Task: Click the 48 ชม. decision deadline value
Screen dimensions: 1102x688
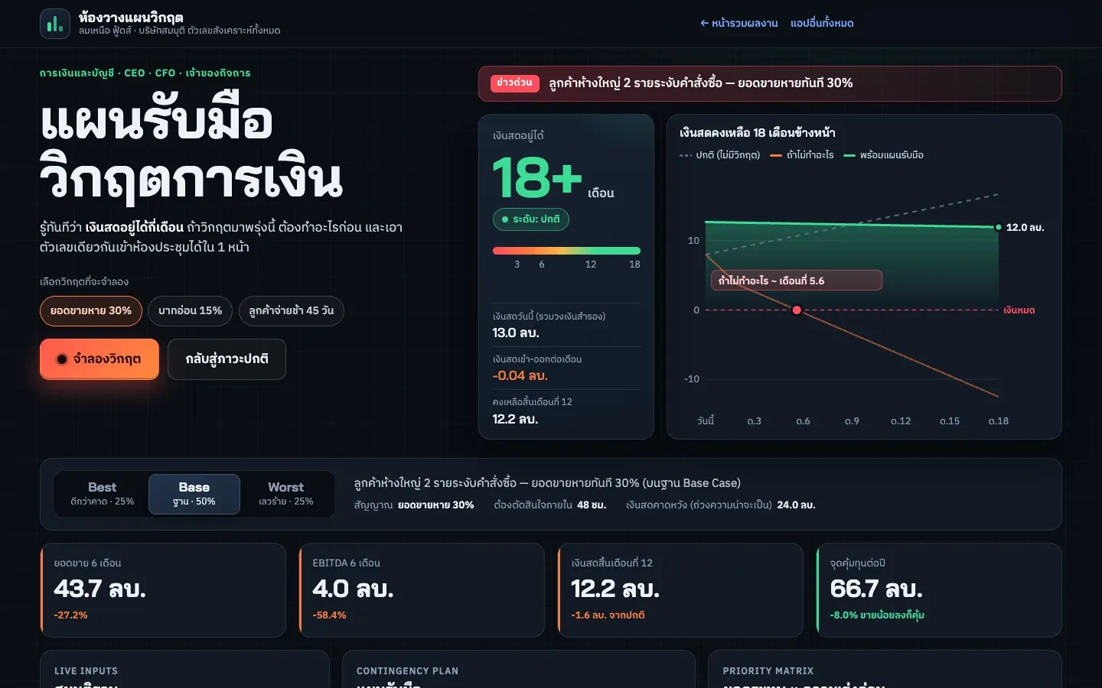Action: 592,505
